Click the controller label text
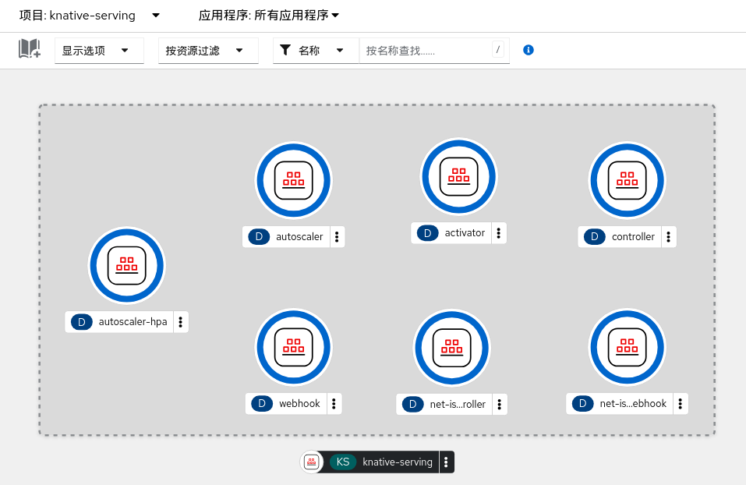746x485 pixels. pyautogui.click(x=633, y=236)
